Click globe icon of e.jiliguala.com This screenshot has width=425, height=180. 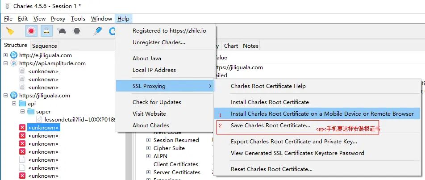click(13, 55)
